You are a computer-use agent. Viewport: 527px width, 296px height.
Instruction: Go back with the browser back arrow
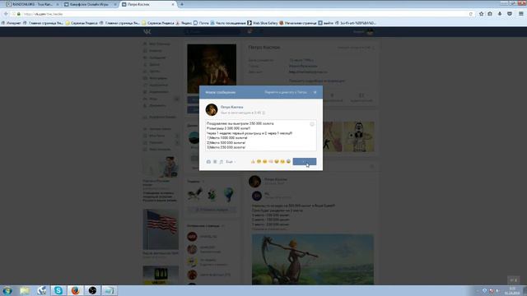point(6,14)
